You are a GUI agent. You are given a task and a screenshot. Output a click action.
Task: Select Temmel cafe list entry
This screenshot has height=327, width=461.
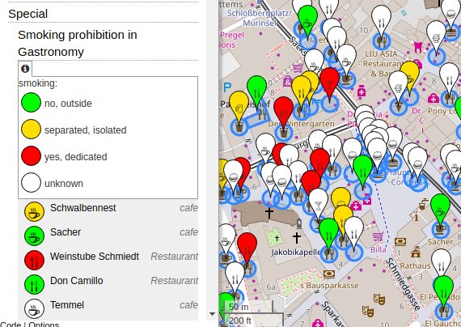[x=108, y=308]
